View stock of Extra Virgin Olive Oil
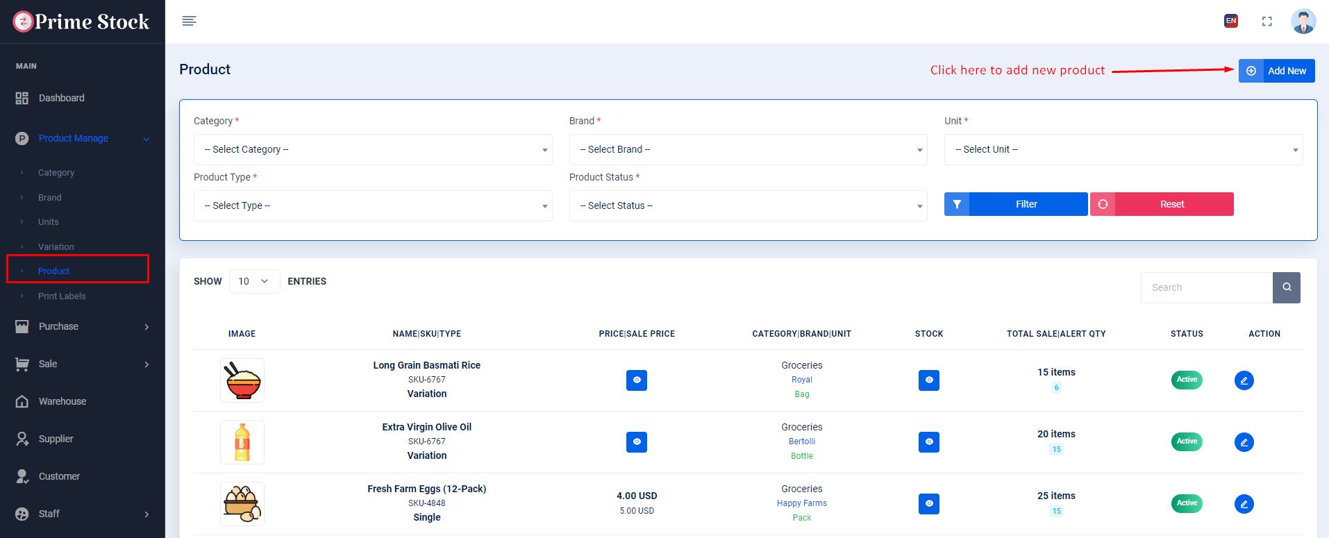This screenshot has width=1329, height=538. [928, 442]
